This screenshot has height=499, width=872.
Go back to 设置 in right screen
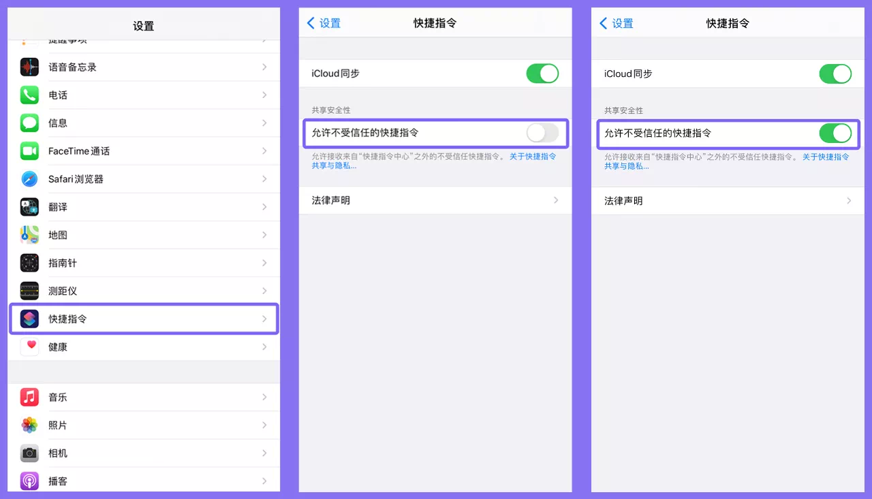coord(617,23)
